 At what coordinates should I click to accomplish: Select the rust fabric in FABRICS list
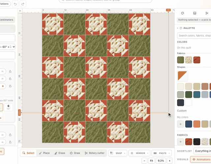[x=189, y=142]
